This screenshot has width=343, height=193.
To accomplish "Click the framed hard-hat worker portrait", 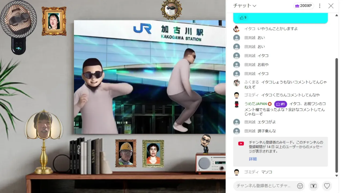I will point(126,153).
